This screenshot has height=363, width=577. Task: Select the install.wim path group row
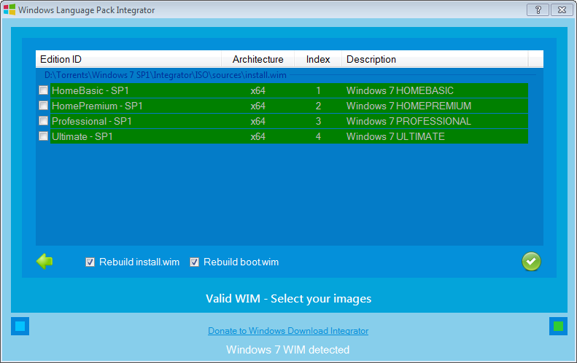(x=290, y=75)
